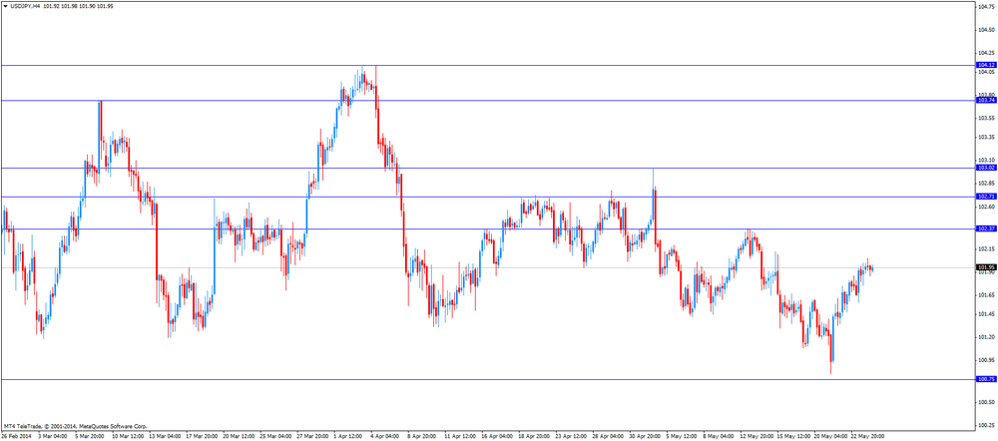This screenshot has height=441, width=998.
Task: Click the 22 May 20:00 time label
Action: point(866,437)
